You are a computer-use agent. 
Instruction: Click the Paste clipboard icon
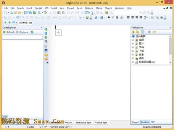59,13
